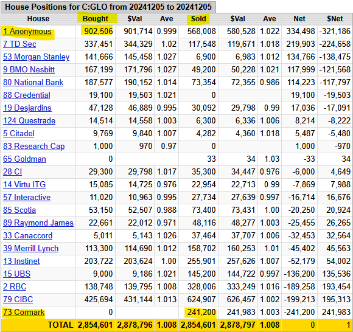353x332 pixels.
Task: Select total sold $Val 2,878,797
Action: pos(238,325)
